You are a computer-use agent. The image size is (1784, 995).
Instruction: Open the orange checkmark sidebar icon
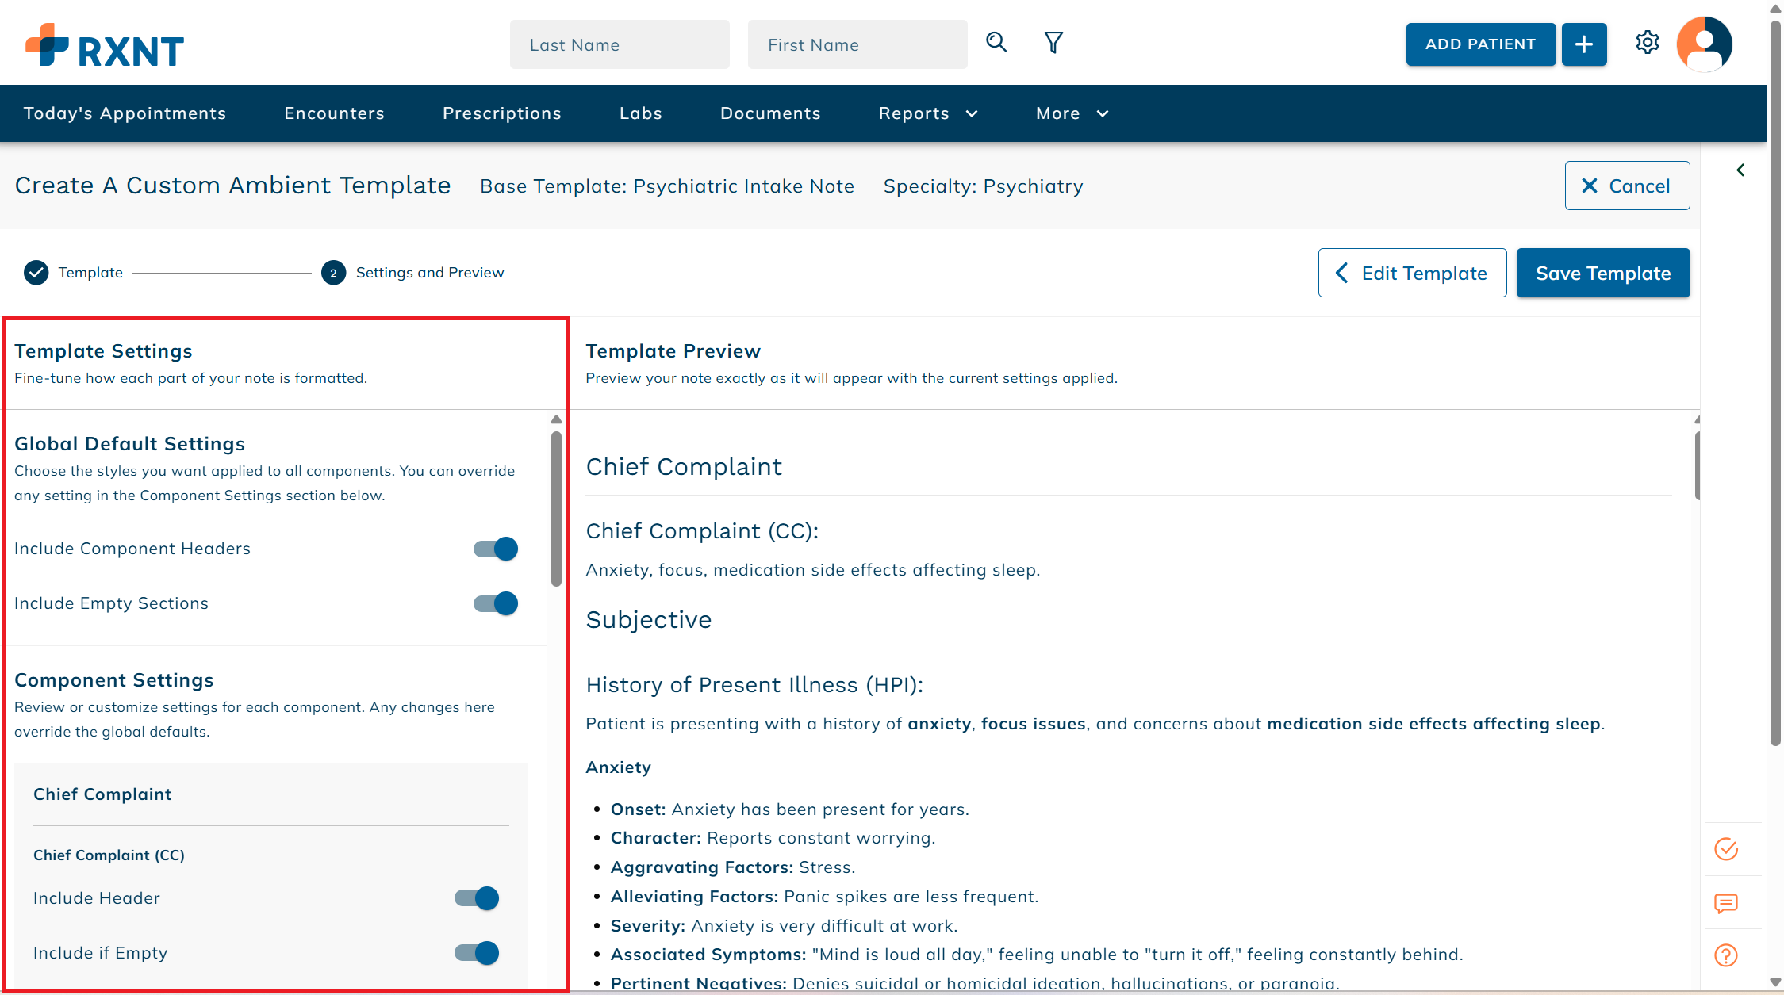pyautogui.click(x=1726, y=849)
